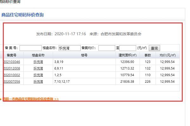Click the price 12,999.54 in the 202103046 row

(167, 62)
